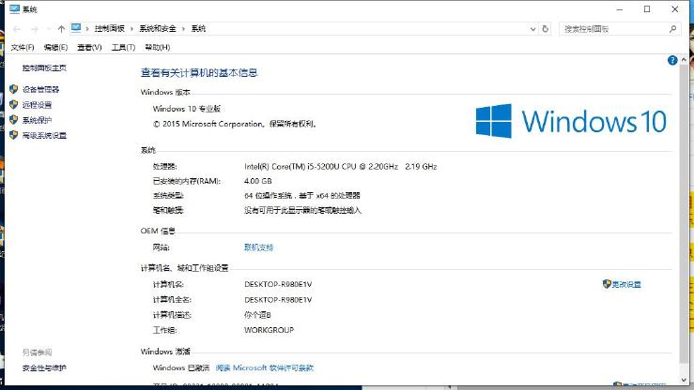Click the Windows 10 专业版 text
The image size is (694, 390).
click(x=187, y=109)
